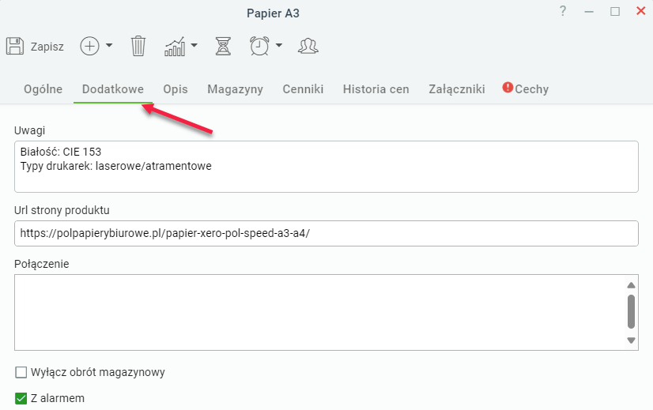Expand the alarm clock dropdown arrow

(x=279, y=45)
